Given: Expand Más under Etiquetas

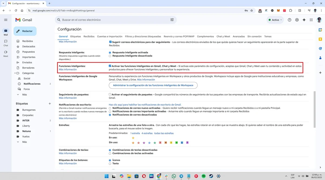Looking at the screenshot, I should coord(25,142).
